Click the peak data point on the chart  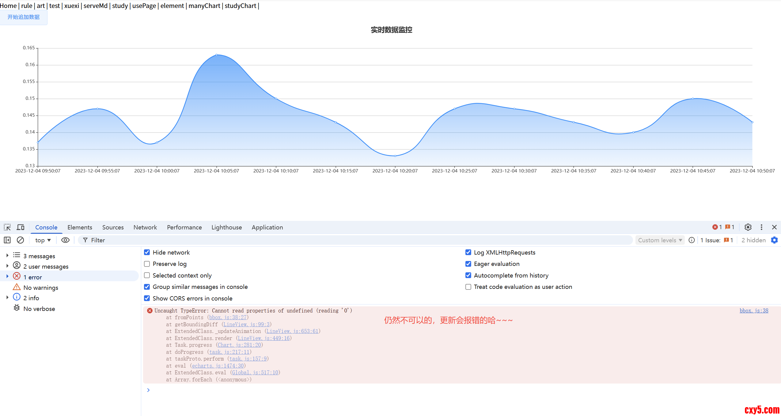[216, 55]
